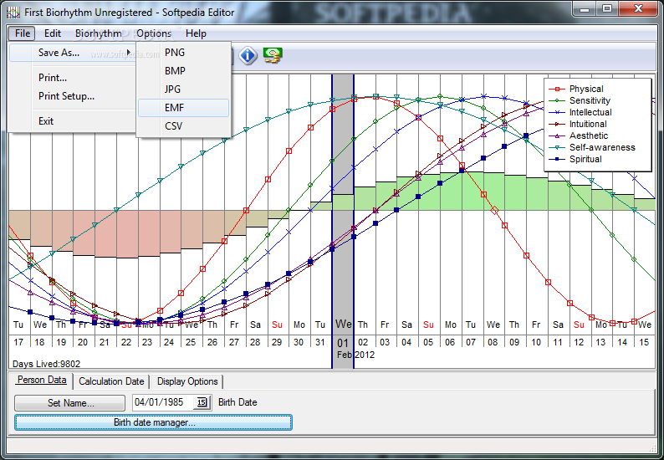The image size is (664, 460).
Task: Click the Intuitional legend entry
Action: point(578,124)
